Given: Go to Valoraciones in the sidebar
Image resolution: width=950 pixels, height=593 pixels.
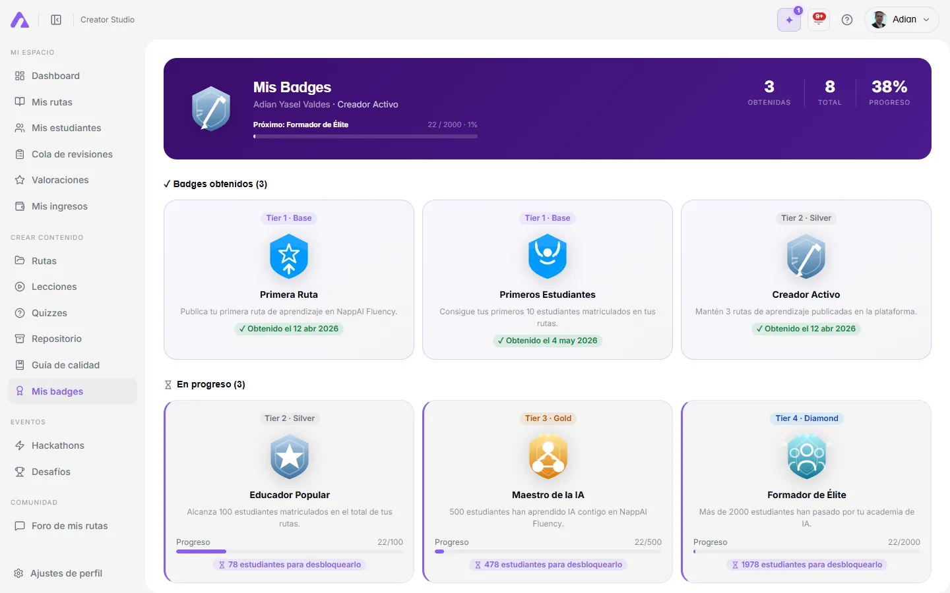Looking at the screenshot, I should coord(73,180).
